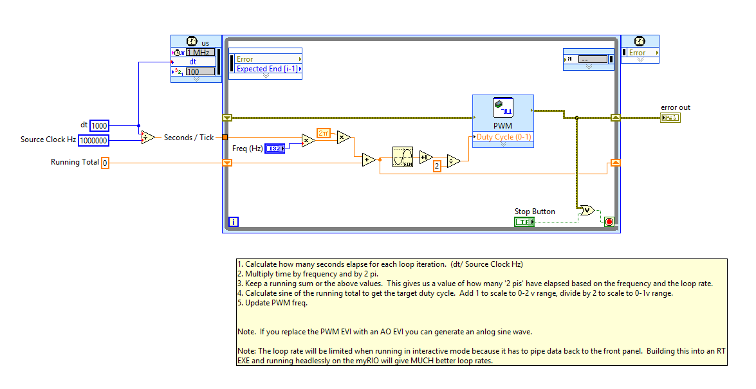Click the Stop Button label

(535, 211)
